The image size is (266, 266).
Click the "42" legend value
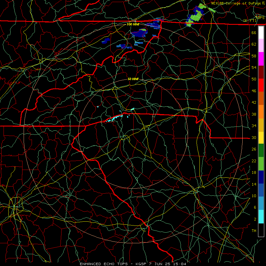pyautogui.click(x=254, y=103)
